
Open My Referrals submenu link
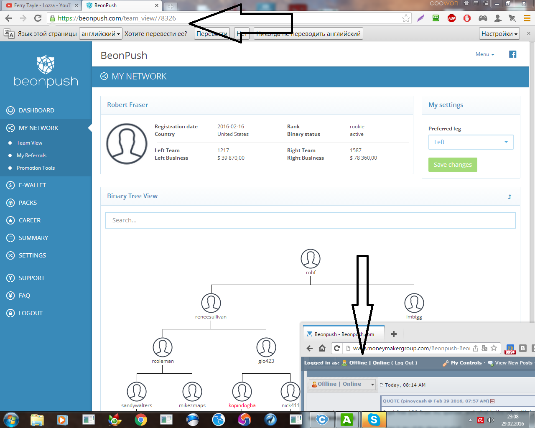31,155
